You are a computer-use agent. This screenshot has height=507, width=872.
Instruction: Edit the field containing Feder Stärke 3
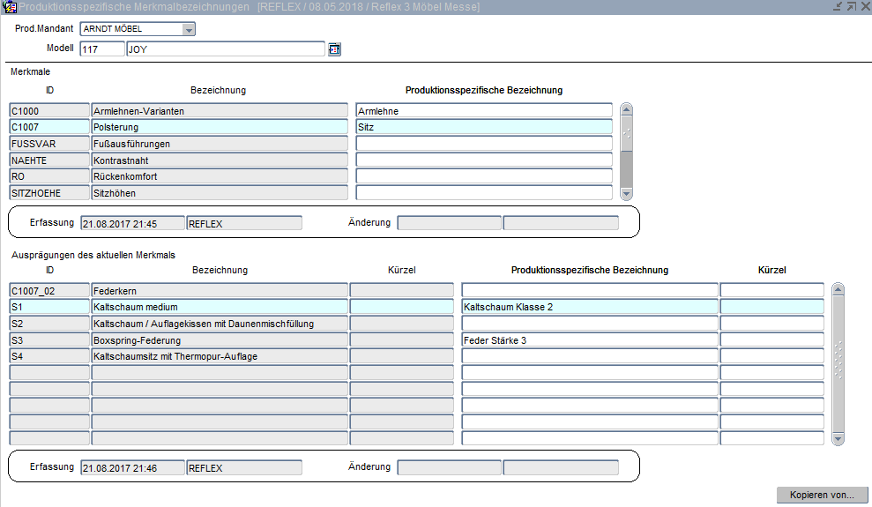589,340
